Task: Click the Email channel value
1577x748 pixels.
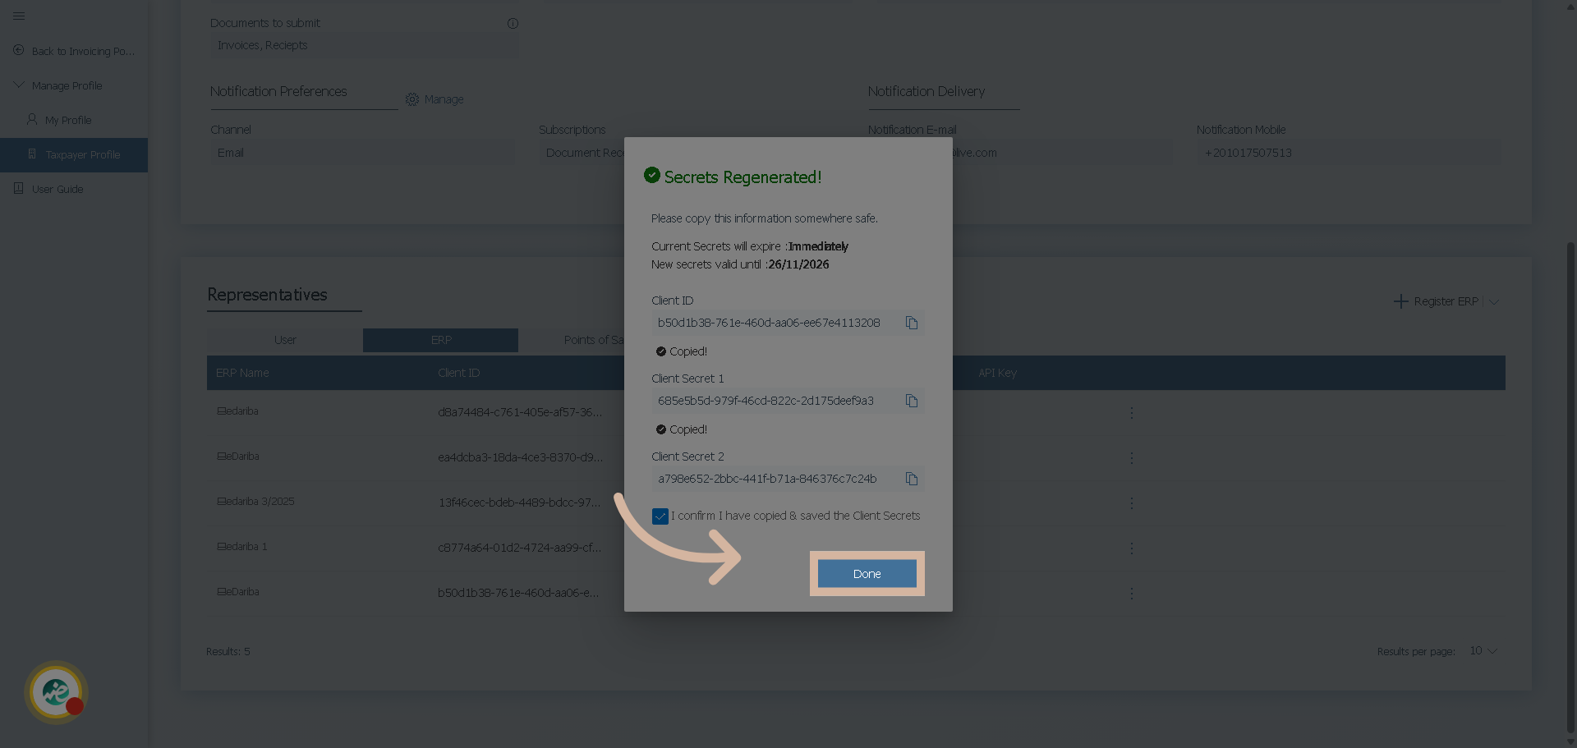Action: click(231, 153)
